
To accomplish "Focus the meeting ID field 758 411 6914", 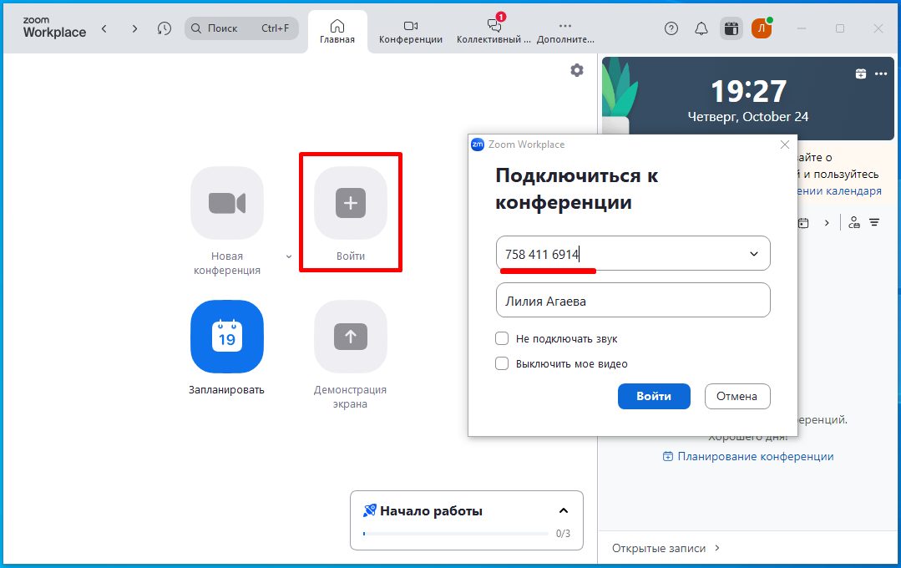I will tap(633, 254).
